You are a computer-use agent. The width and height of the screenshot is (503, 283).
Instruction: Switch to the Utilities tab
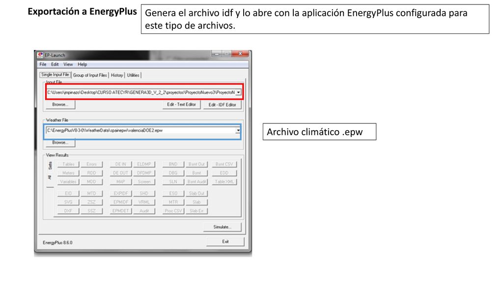click(x=133, y=75)
